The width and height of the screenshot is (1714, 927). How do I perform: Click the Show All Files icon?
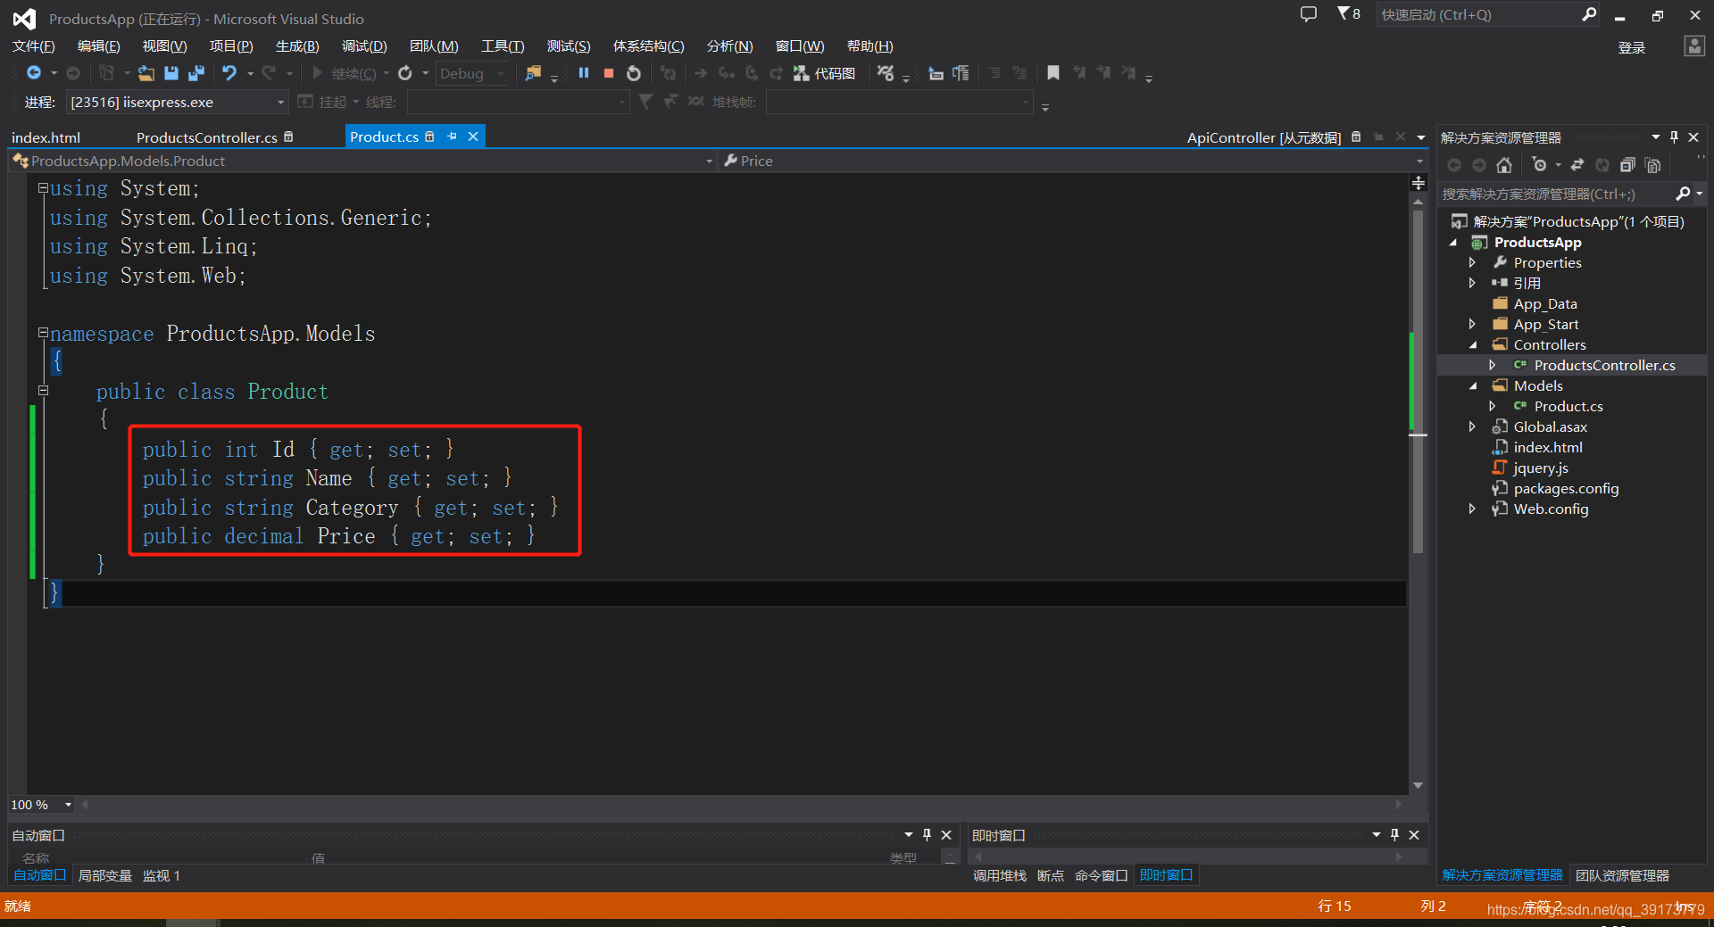coord(1652,165)
